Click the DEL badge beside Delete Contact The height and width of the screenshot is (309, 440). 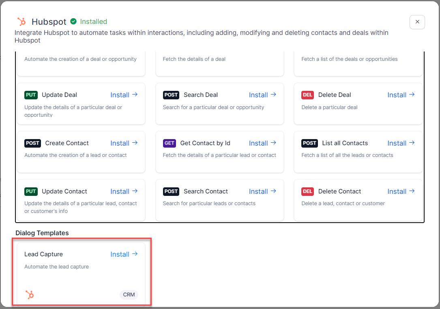click(x=308, y=191)
